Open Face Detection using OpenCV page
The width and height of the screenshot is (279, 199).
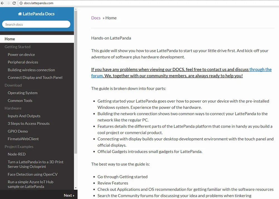[33, 174]
